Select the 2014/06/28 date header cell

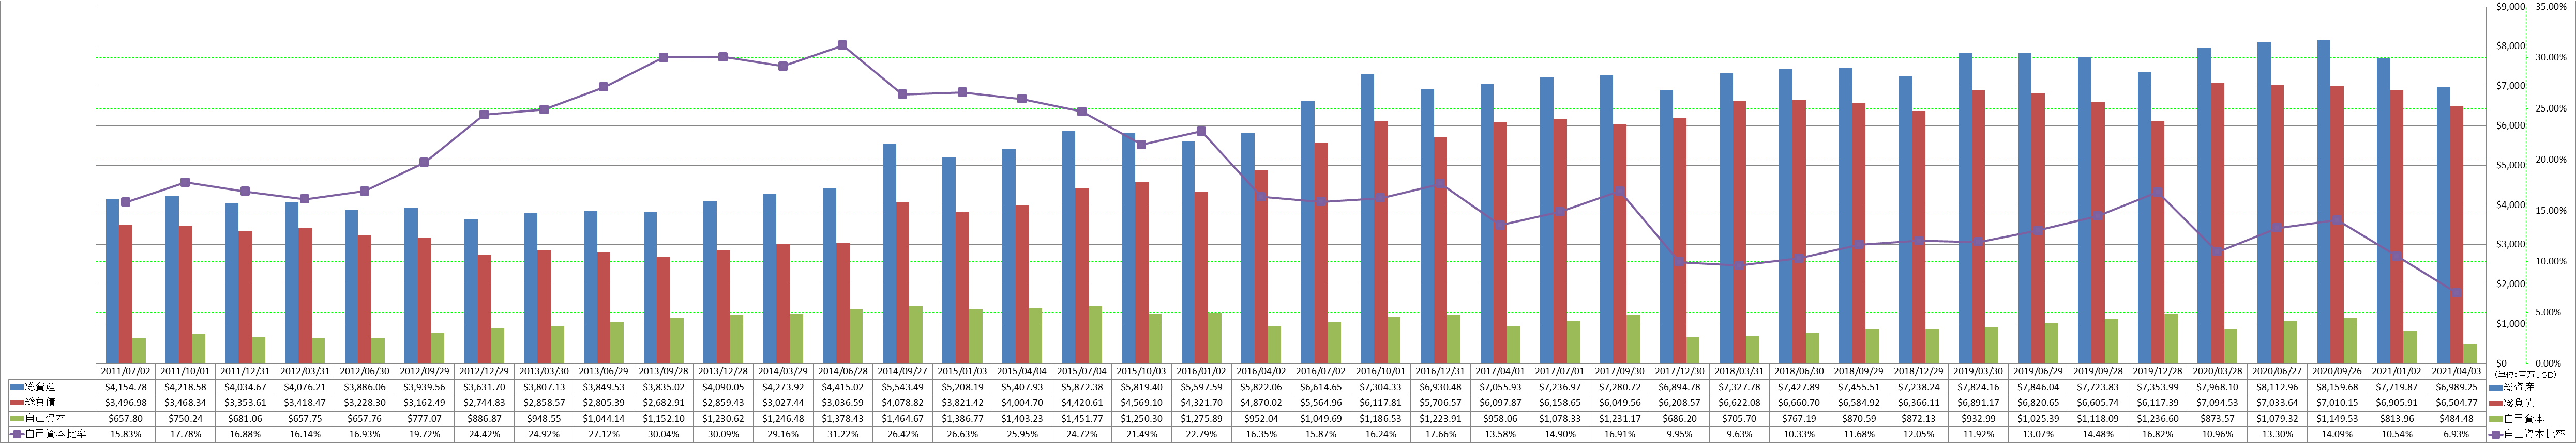point(843,371)
